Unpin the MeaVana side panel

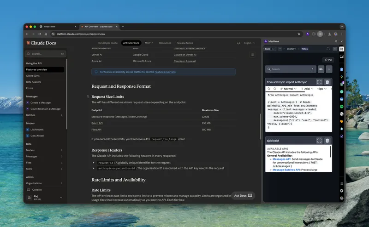click(336, 41)
